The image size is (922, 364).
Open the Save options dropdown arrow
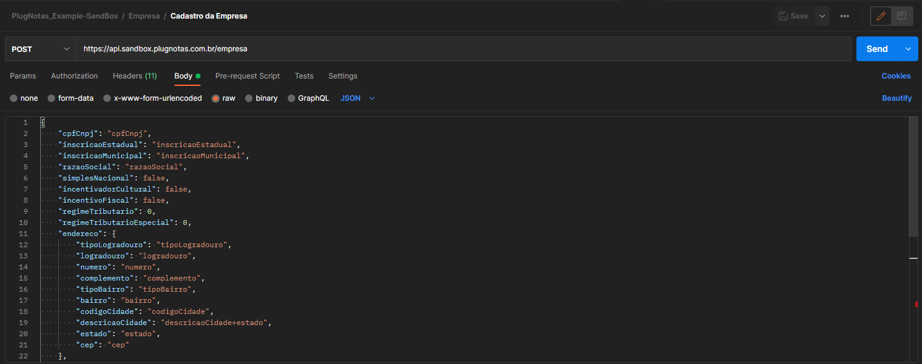pos(822,16)
